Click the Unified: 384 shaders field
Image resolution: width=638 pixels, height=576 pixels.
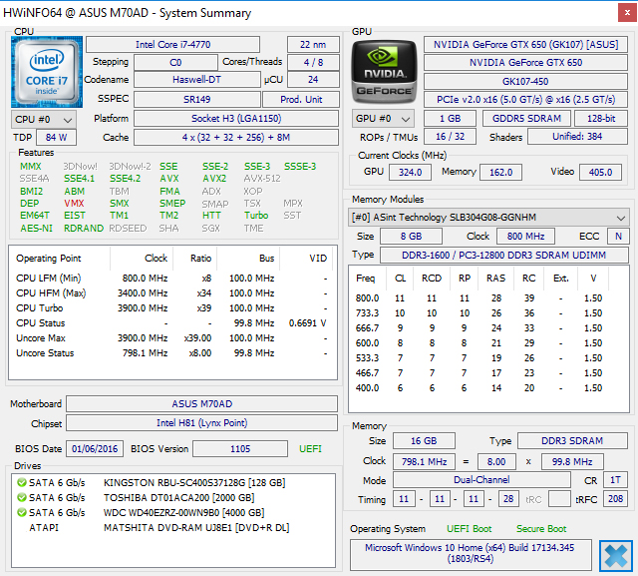pos(577,137)
